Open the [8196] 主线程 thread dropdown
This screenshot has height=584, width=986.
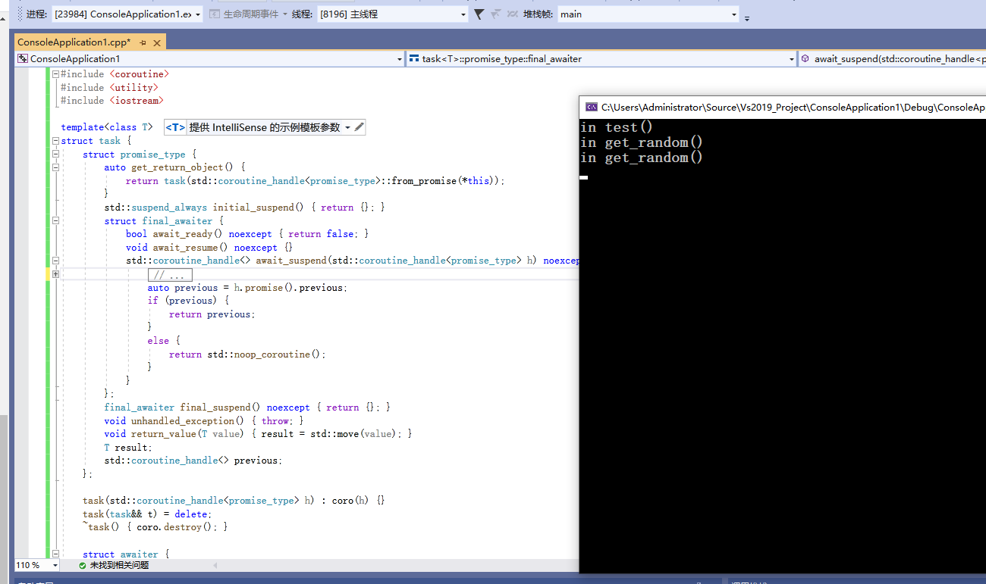463,14
